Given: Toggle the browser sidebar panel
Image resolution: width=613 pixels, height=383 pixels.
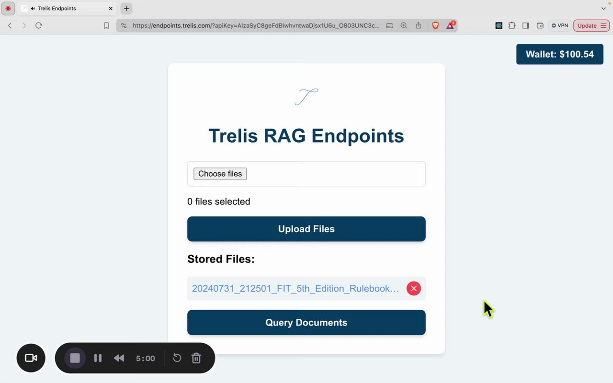Looking at the screenshot, I should 526,25.
